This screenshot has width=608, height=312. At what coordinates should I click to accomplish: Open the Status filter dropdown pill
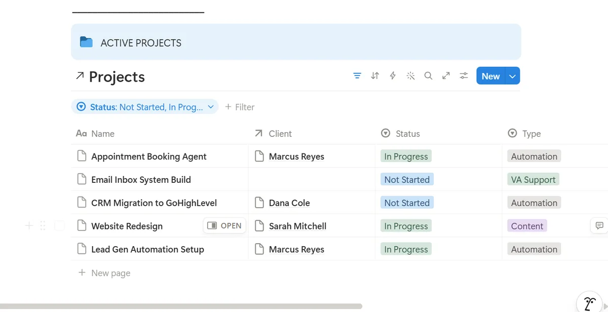[145, 107]
